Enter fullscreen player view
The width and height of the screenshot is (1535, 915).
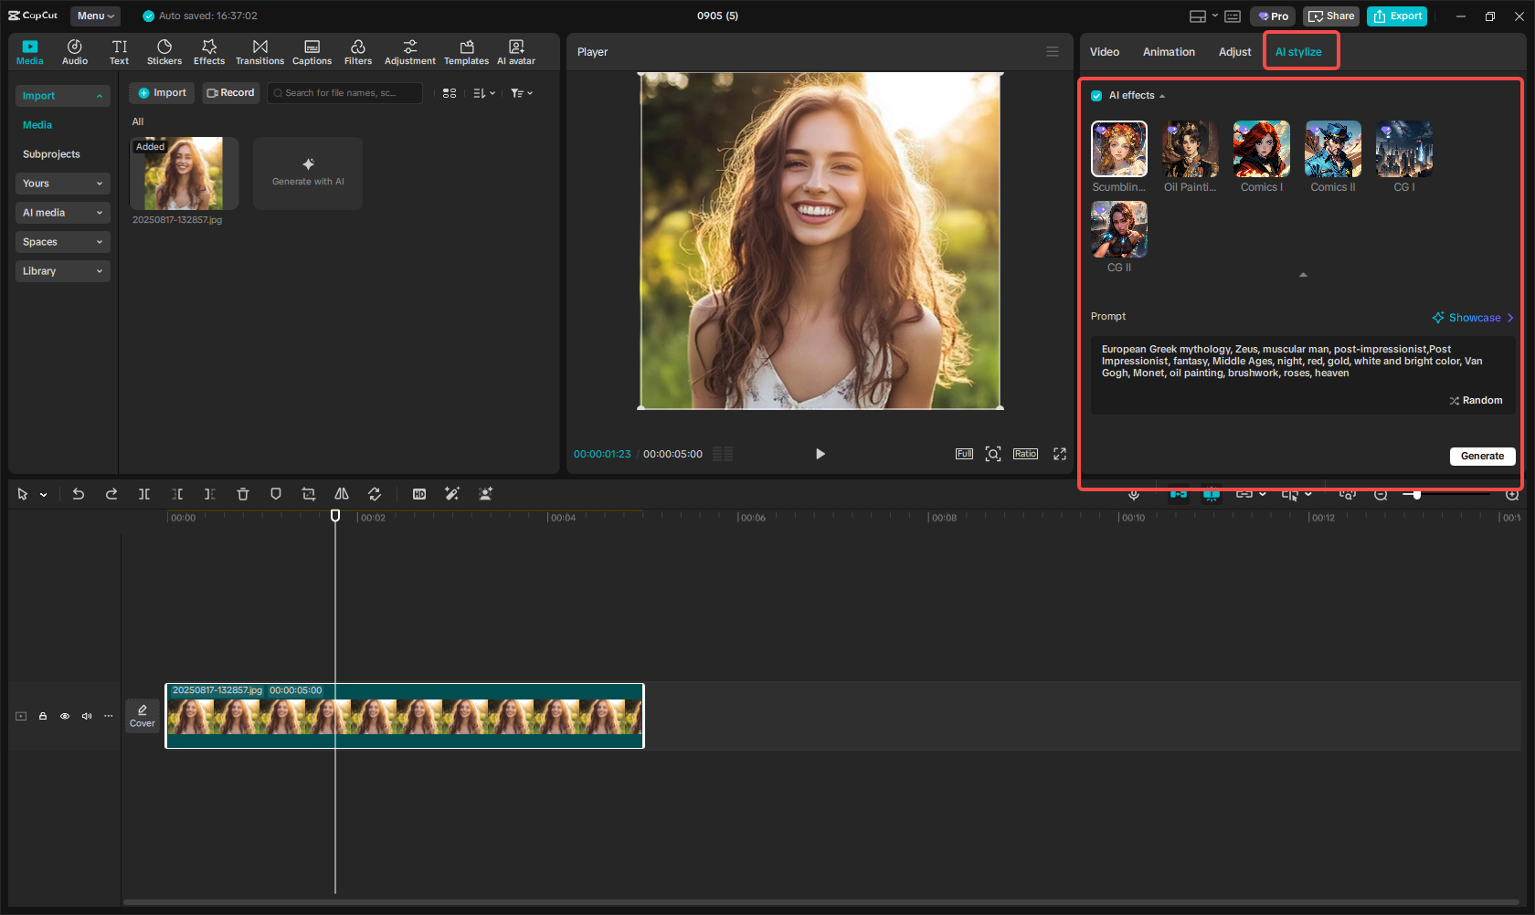(1060, 454)
